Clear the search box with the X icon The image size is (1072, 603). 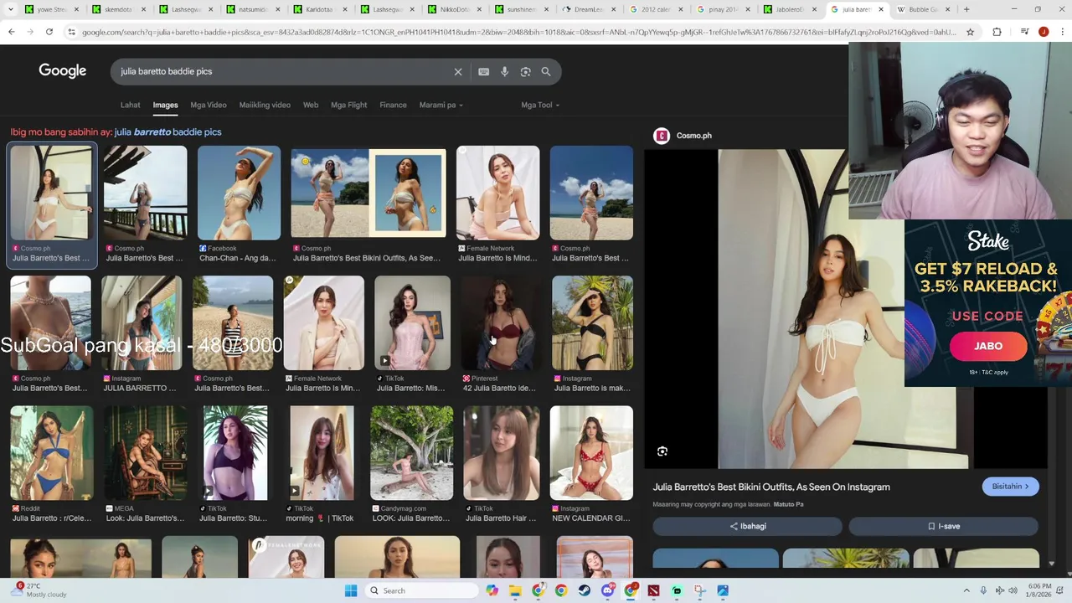click(458, 72)
